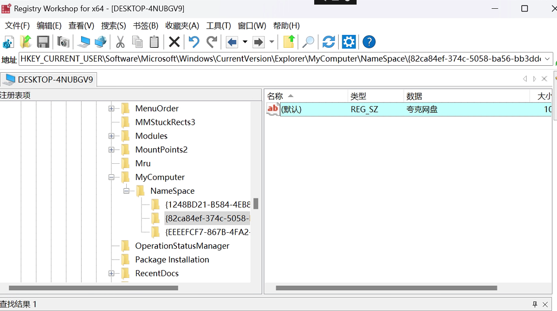
Task: Select the {1248BD21-B584-4EB8 registry key
Action: pyautogui.click(x=207, y=205)
